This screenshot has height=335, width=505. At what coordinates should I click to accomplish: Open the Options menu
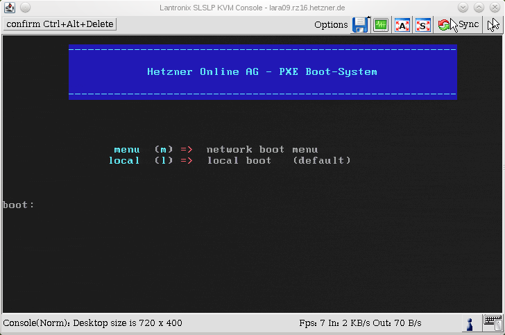click(x=331, y=25)
